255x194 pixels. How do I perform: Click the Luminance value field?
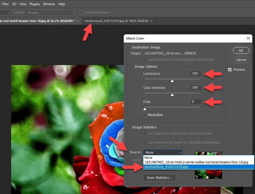(196, 73)
